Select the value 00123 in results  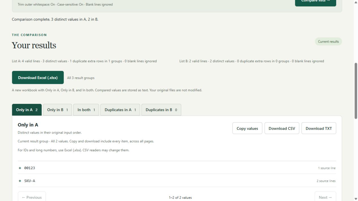point(30,168)
